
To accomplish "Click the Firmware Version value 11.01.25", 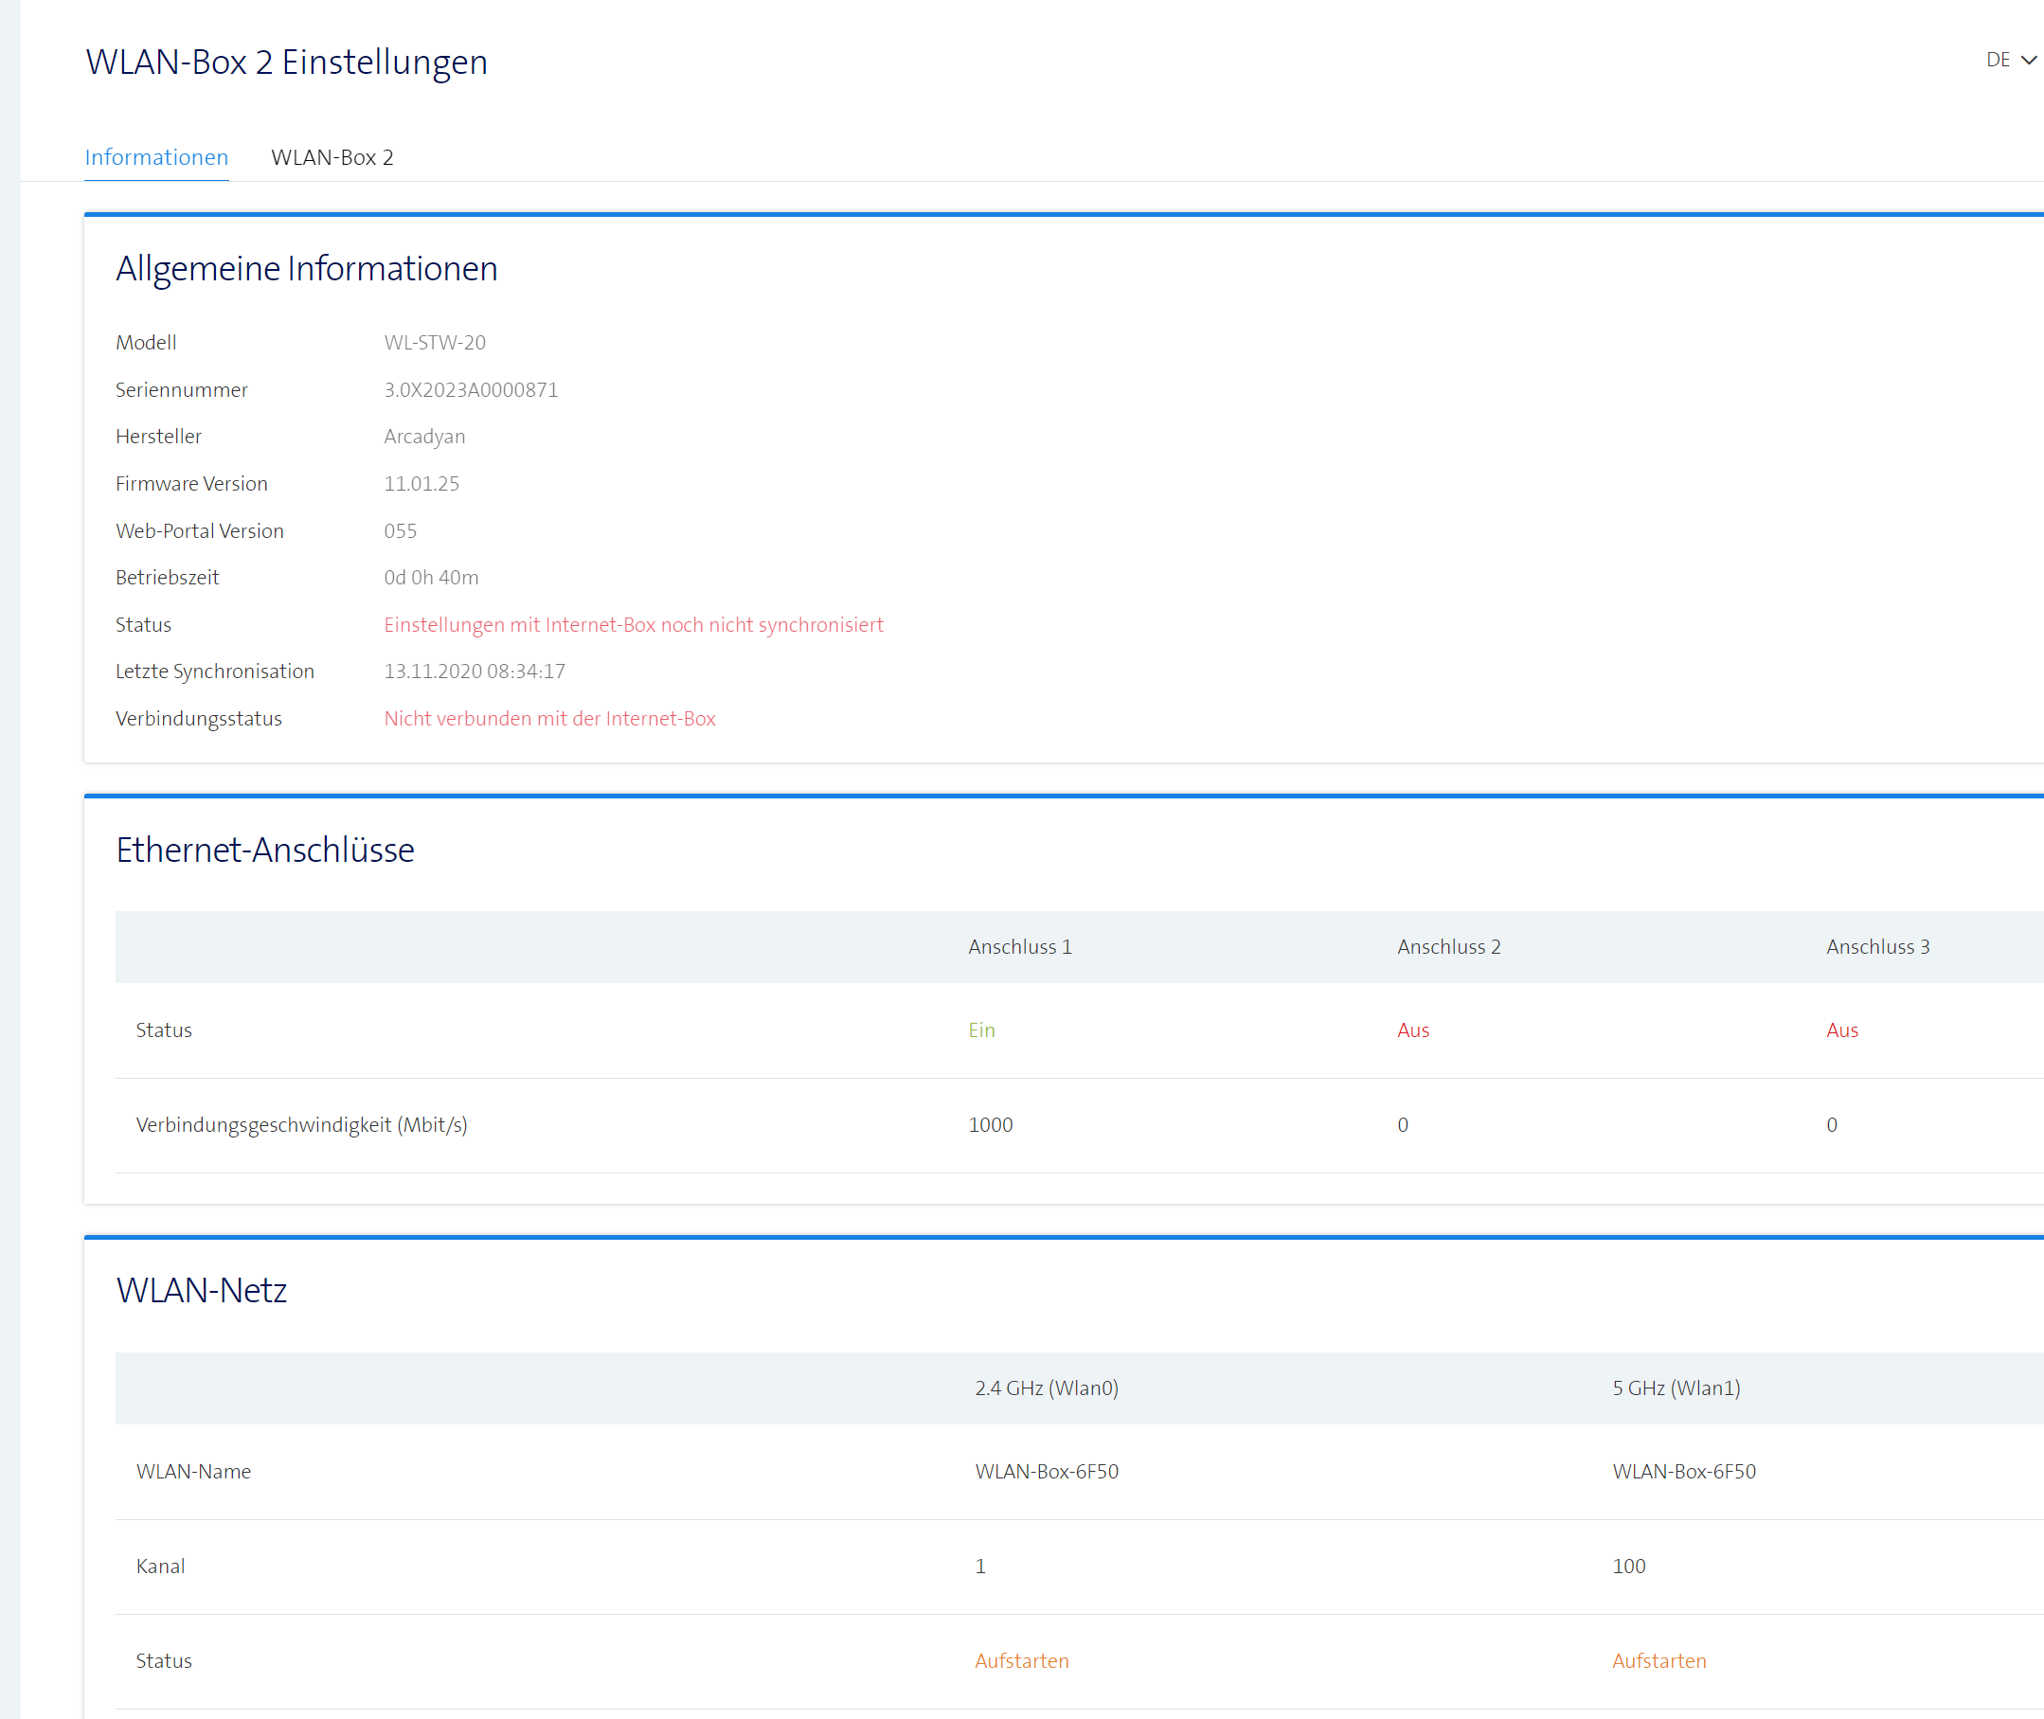I will [421, 484].
